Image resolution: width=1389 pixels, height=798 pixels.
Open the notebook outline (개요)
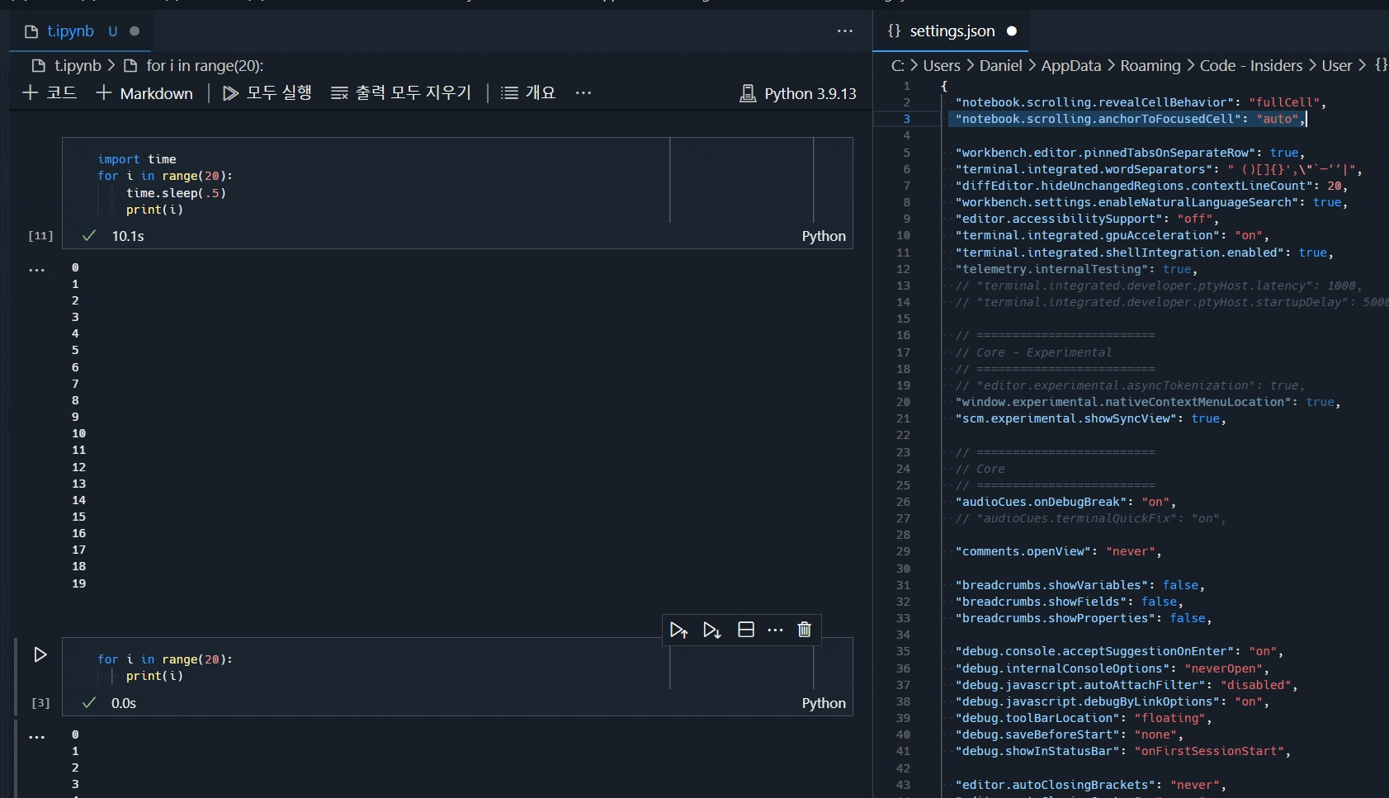point(528,92)
